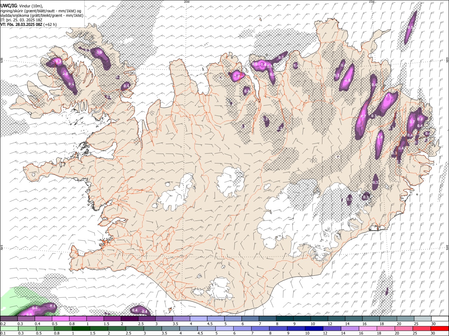This screenshot has width=449, height=336.
Task: Click lower legend swatch between 8 and 9
Action: coord(278,328)
